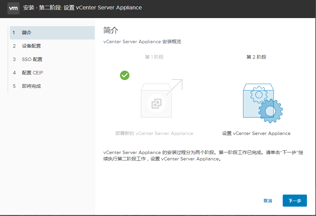Click the 下一步 button
The width and height of the screenshot is (316, 216).
[294, 201]
